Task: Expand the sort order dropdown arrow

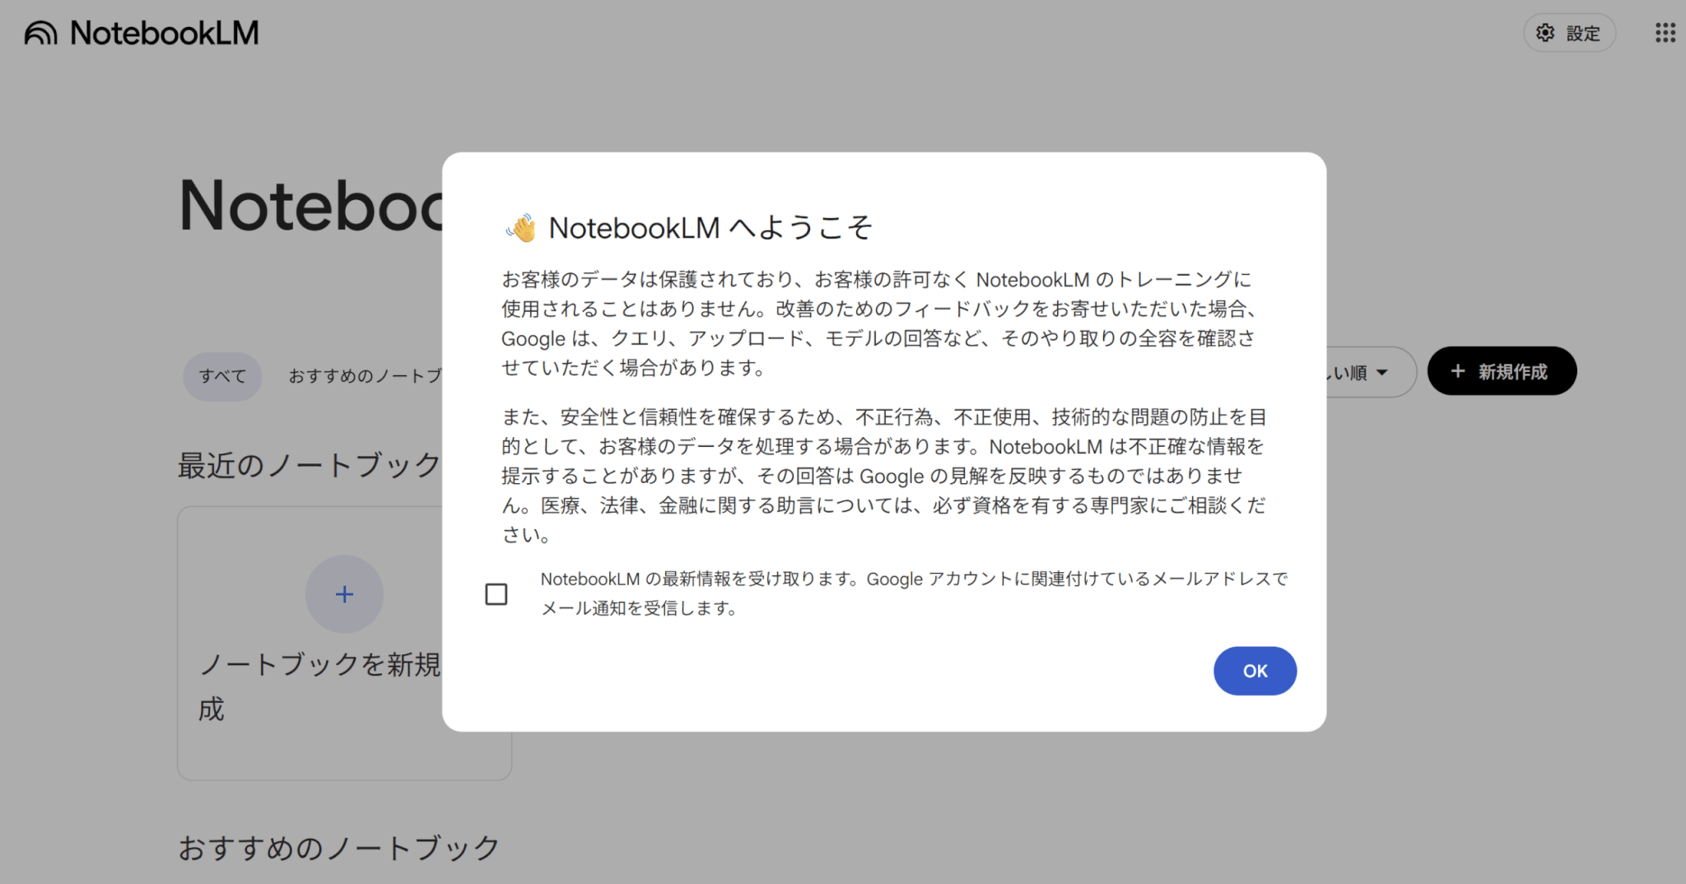Action: coord(1382,373)
